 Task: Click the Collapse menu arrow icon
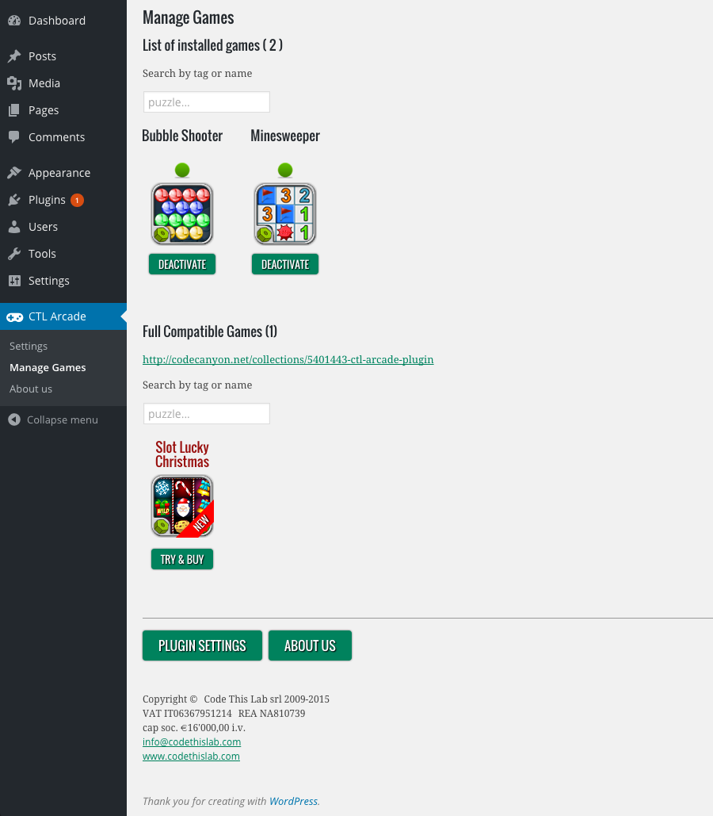pos(14,419)
